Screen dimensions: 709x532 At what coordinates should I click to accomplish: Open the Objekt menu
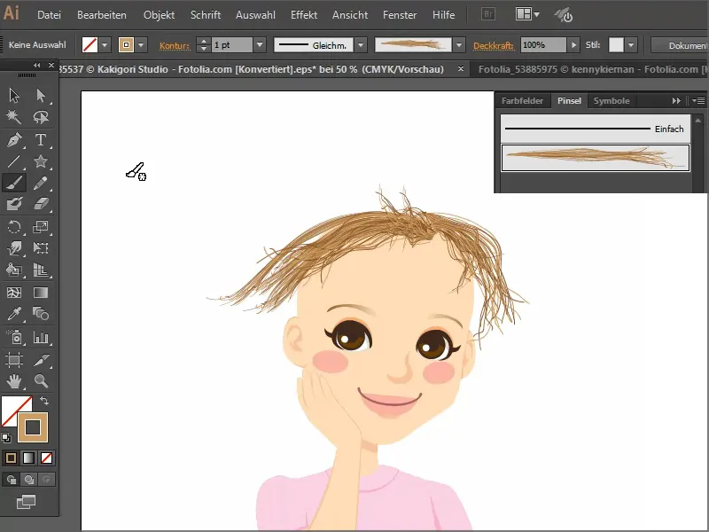tap(159, 15)
